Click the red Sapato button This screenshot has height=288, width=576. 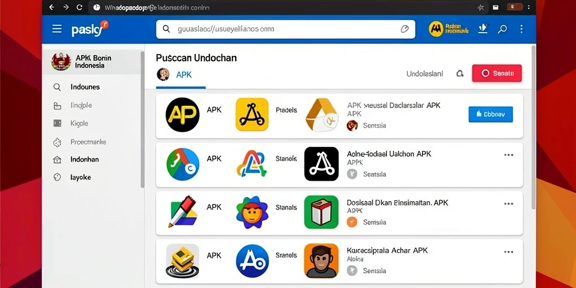tap(497, 73)
